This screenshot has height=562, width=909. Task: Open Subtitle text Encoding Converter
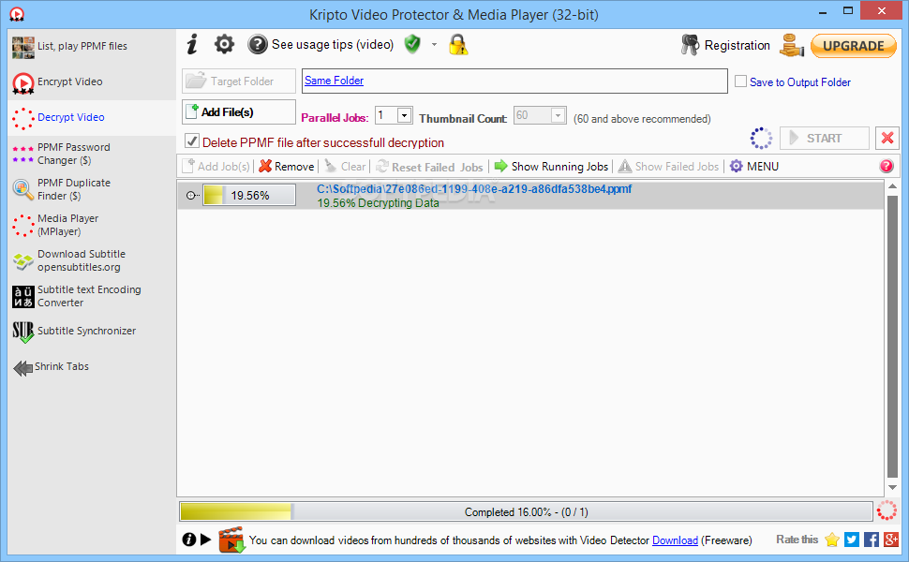[92, 296]
